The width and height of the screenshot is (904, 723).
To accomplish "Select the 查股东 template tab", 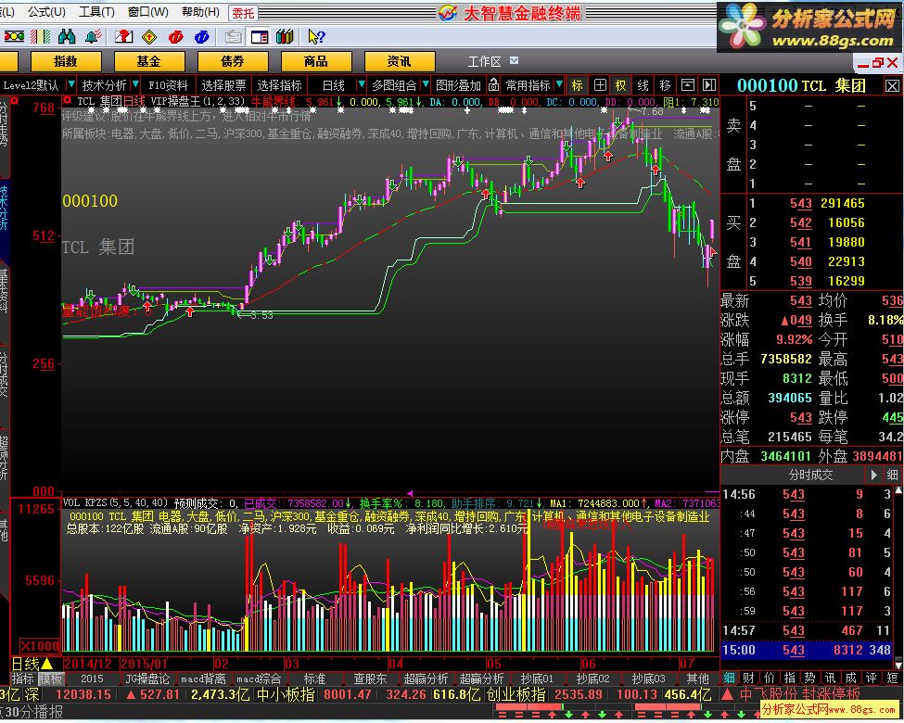I will pyautogui.click(x=370, y=679).
